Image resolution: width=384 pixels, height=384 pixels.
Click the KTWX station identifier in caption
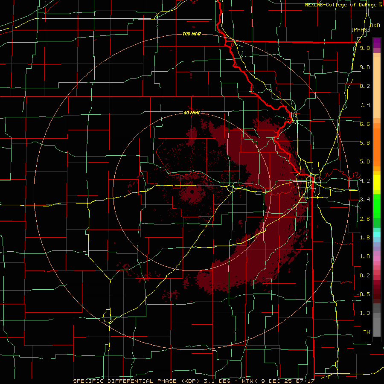(x=249, y=381)
